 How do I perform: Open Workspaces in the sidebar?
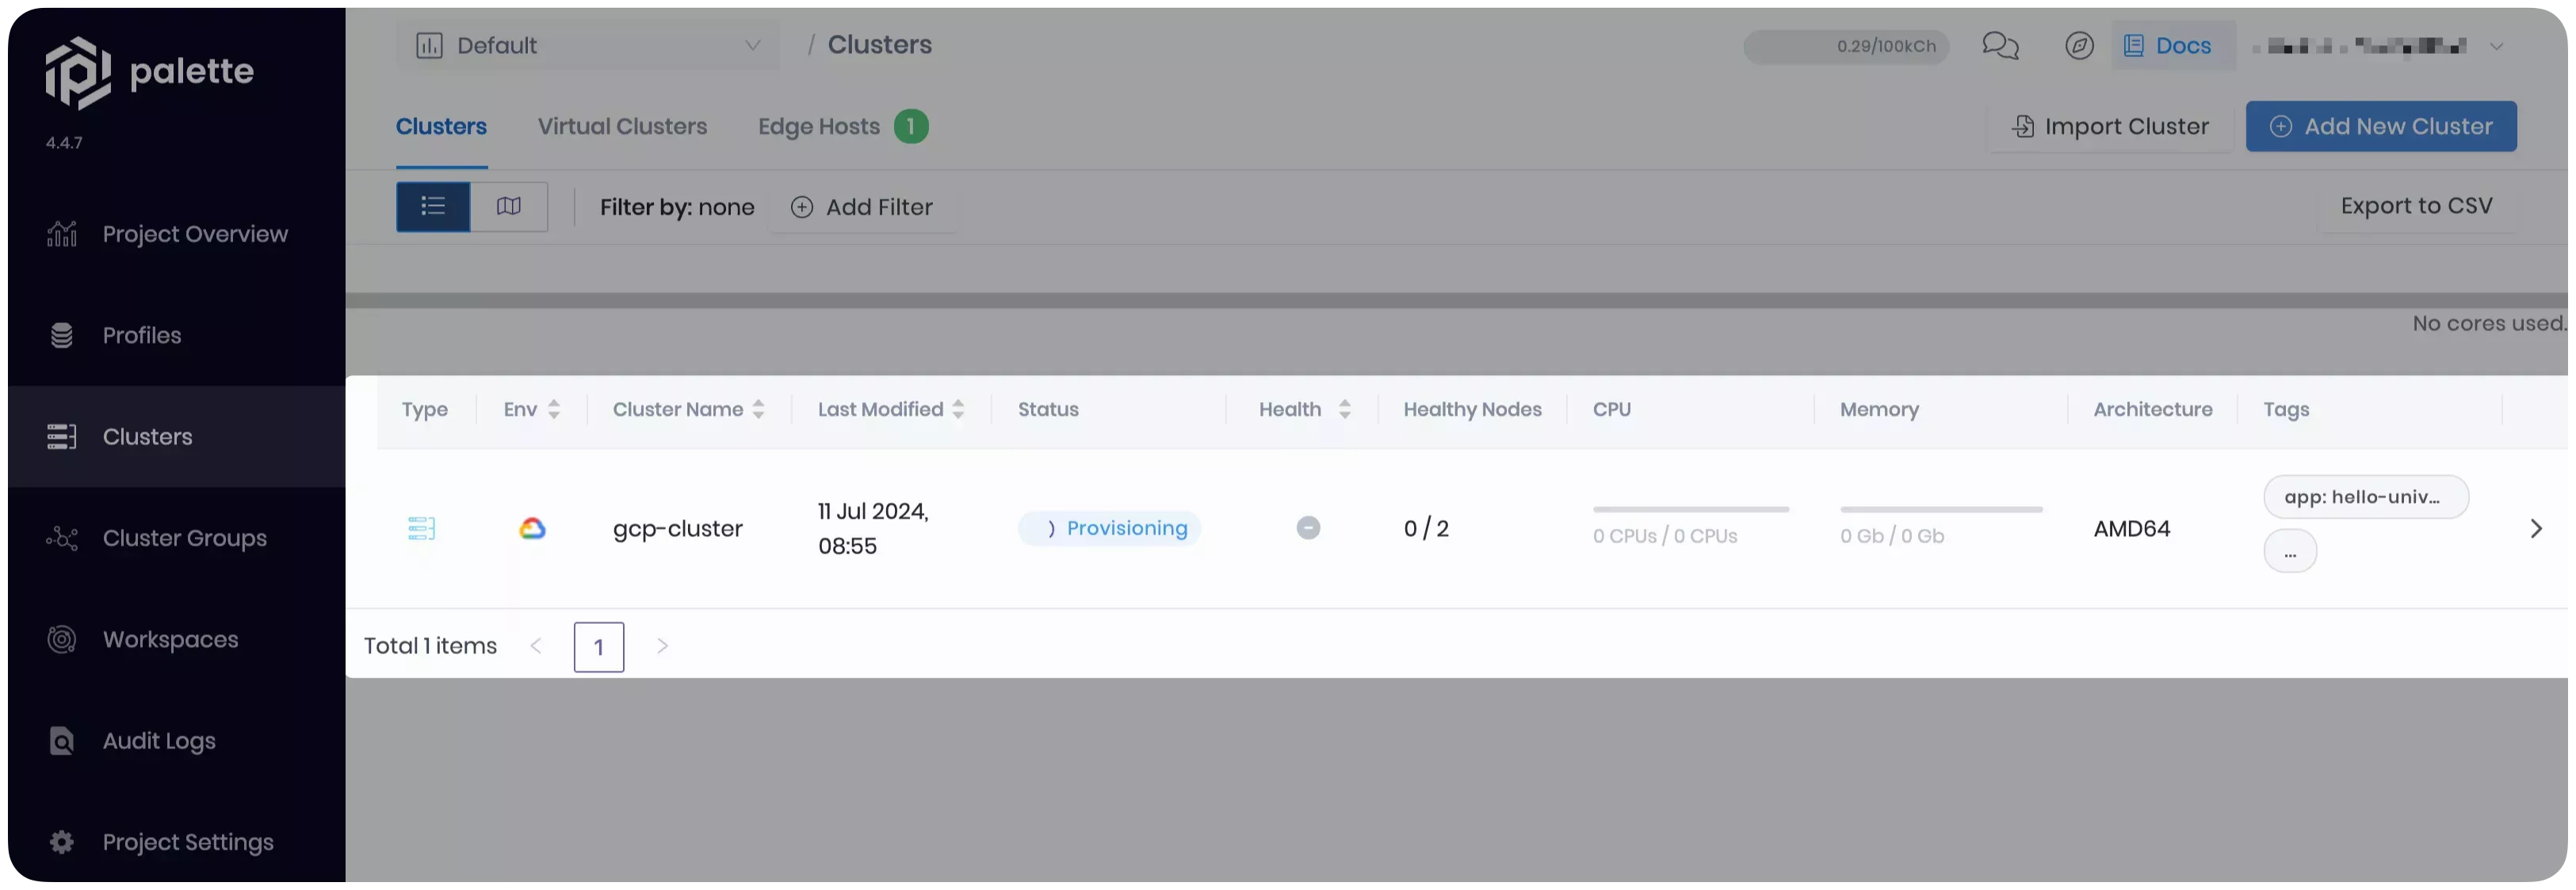pyautogui.click(x=170, y=639)
